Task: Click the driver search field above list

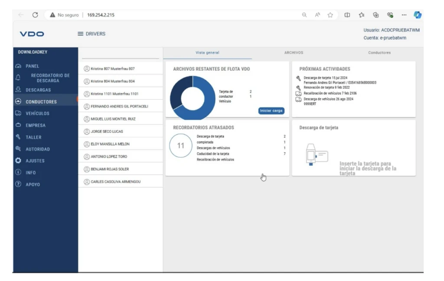Action: click(121, 54)
